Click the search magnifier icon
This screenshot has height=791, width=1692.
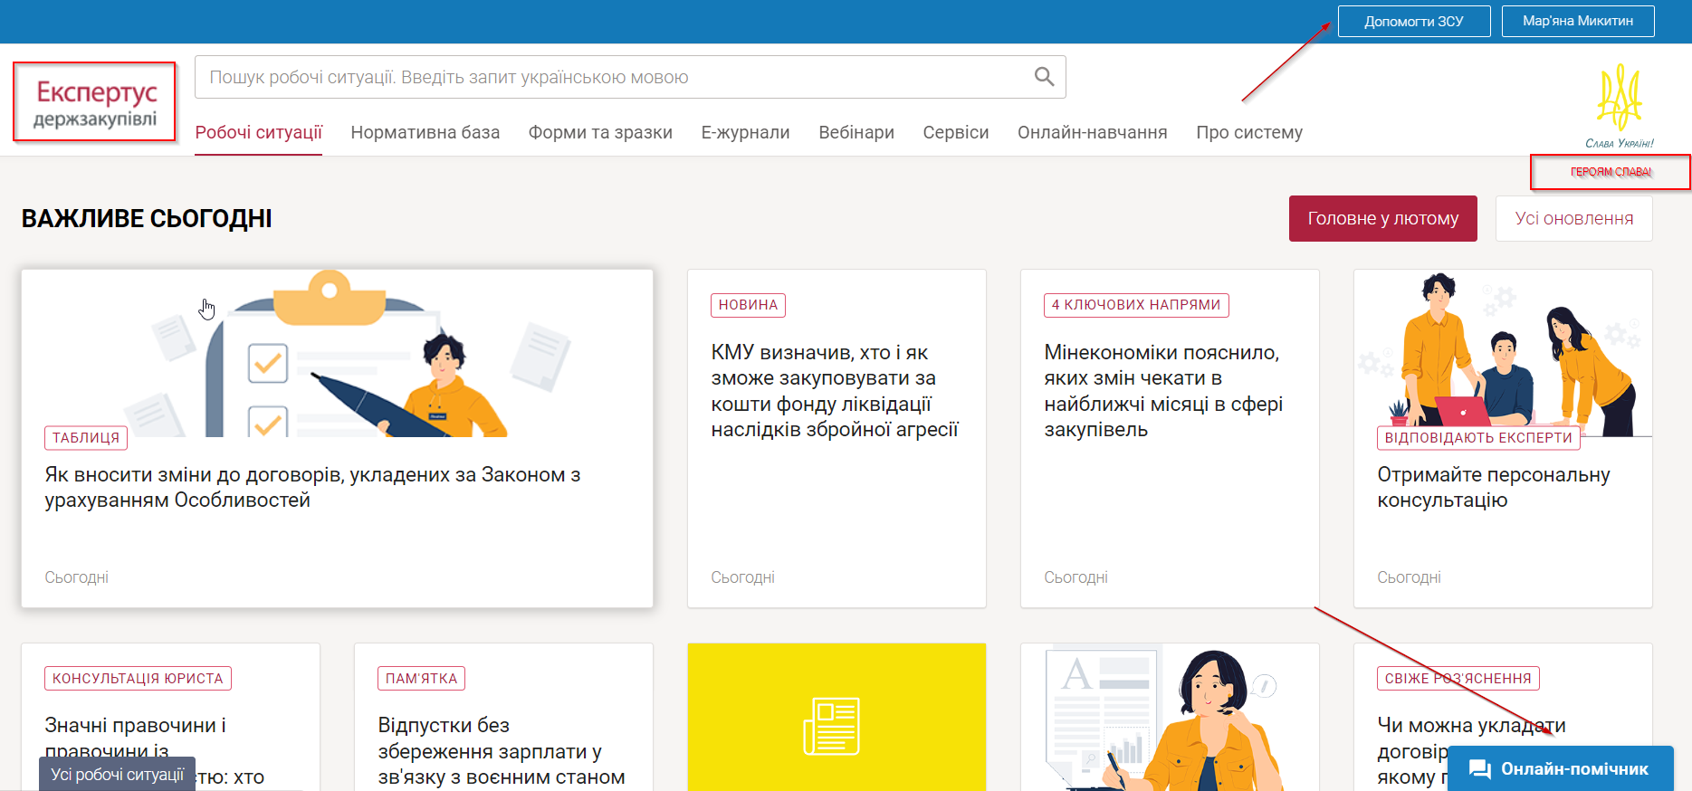click(1044, 77)
